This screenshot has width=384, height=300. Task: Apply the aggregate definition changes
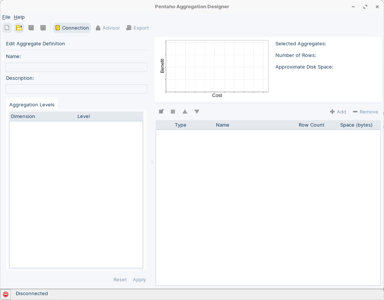point(139,279)
